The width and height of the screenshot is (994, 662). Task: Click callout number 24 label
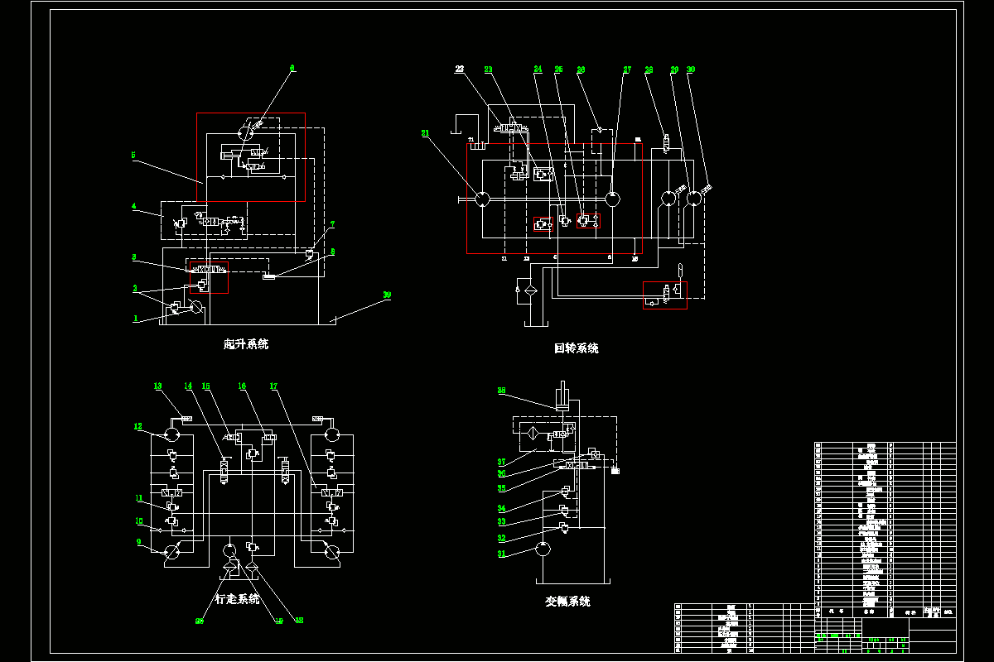(538, 70)
